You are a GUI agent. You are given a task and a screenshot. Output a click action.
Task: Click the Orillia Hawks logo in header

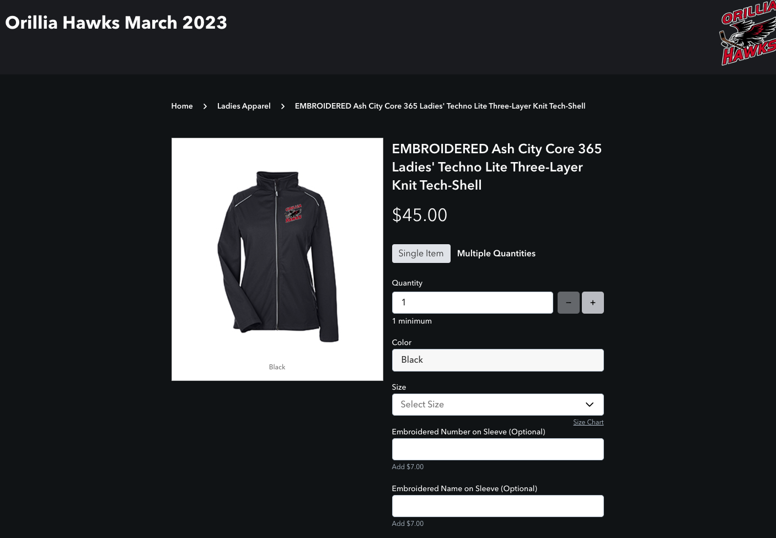(748, 34)
